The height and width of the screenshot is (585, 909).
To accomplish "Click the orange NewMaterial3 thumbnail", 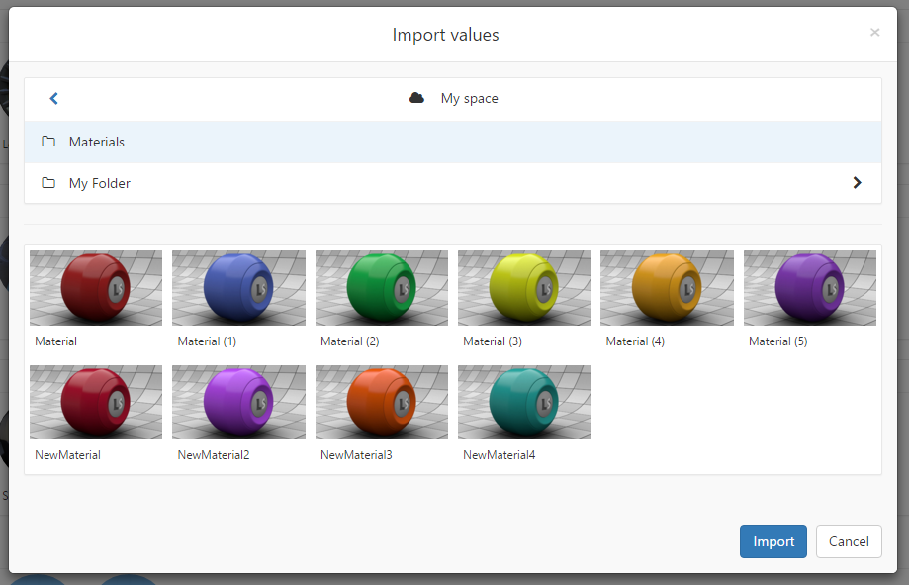I will tap(381, 402).
